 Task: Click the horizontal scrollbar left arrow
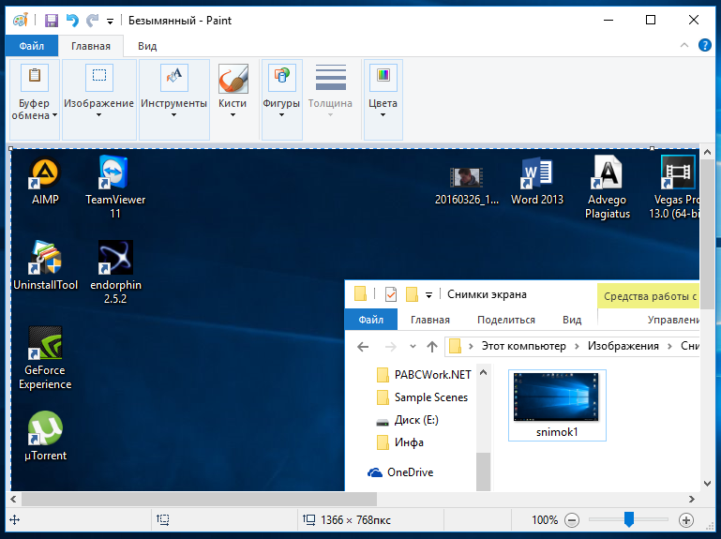point(13,499)
